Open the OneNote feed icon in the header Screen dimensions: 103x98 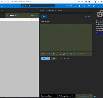point(84,6)
